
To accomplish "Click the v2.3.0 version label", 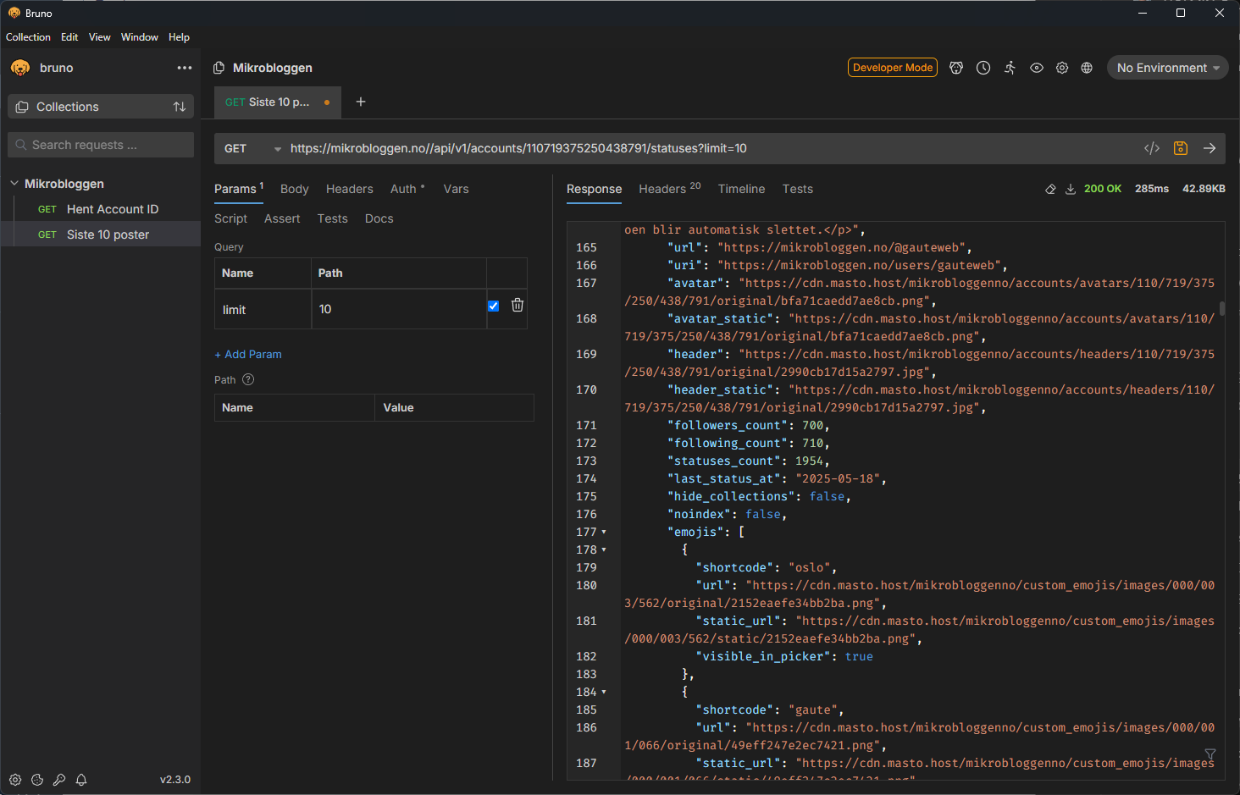I will (x=175, y=780).
